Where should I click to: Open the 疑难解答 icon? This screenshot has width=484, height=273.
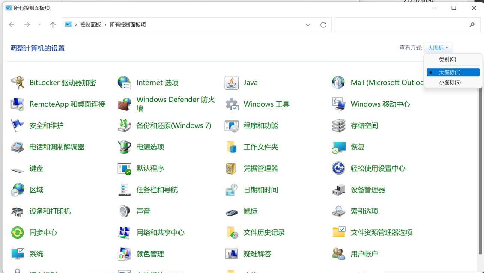point(231,254)
